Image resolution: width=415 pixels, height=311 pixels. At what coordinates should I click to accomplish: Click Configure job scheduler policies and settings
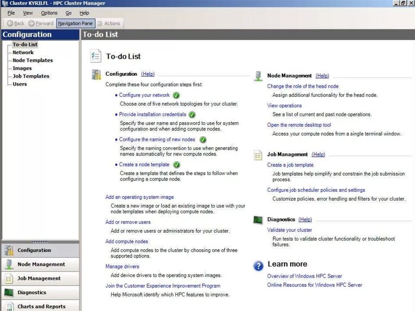tap(316, 190)
